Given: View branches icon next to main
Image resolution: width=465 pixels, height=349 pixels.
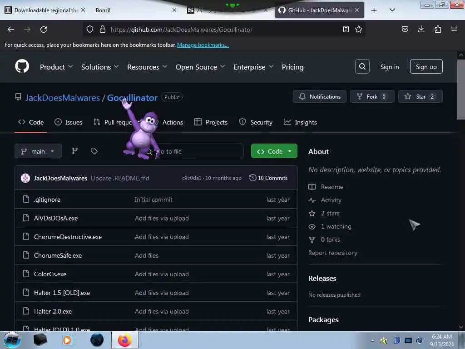Looking at the screenshot, I should [75, 151].
